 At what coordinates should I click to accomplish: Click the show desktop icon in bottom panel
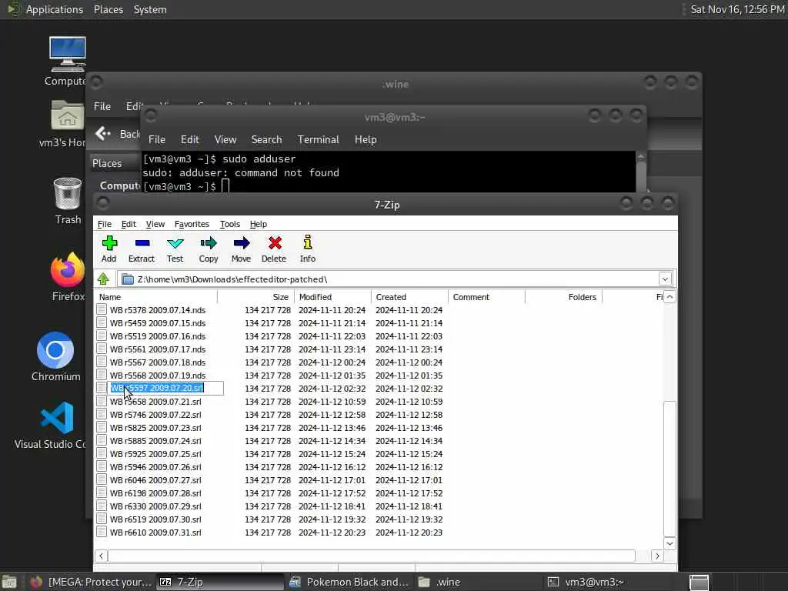[x=9, y=582]
